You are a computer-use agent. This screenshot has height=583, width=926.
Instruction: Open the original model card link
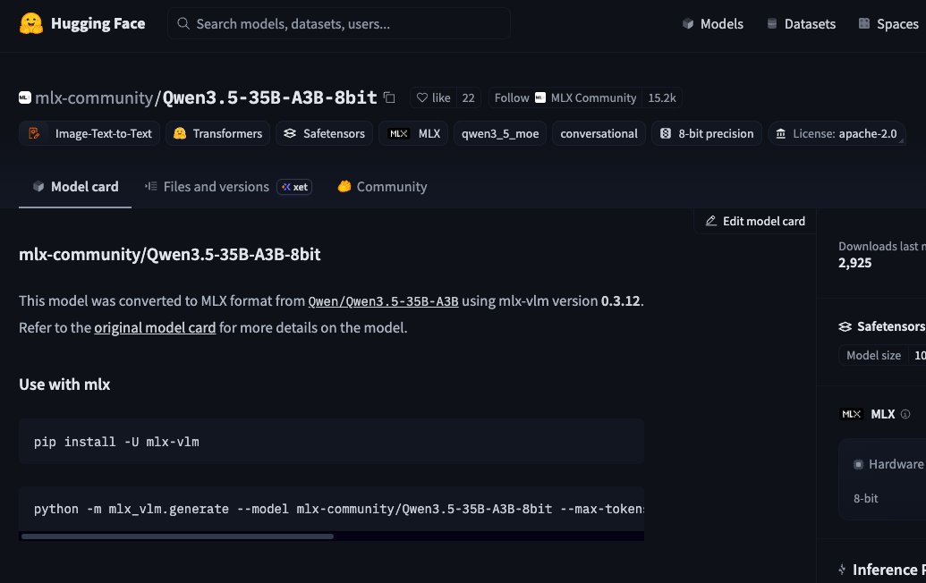coord(155,327)
